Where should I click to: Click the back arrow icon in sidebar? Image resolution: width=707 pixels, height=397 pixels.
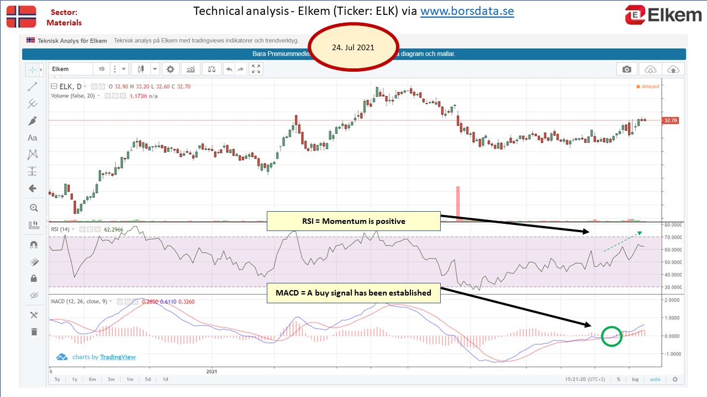click(x=33, y=189)
